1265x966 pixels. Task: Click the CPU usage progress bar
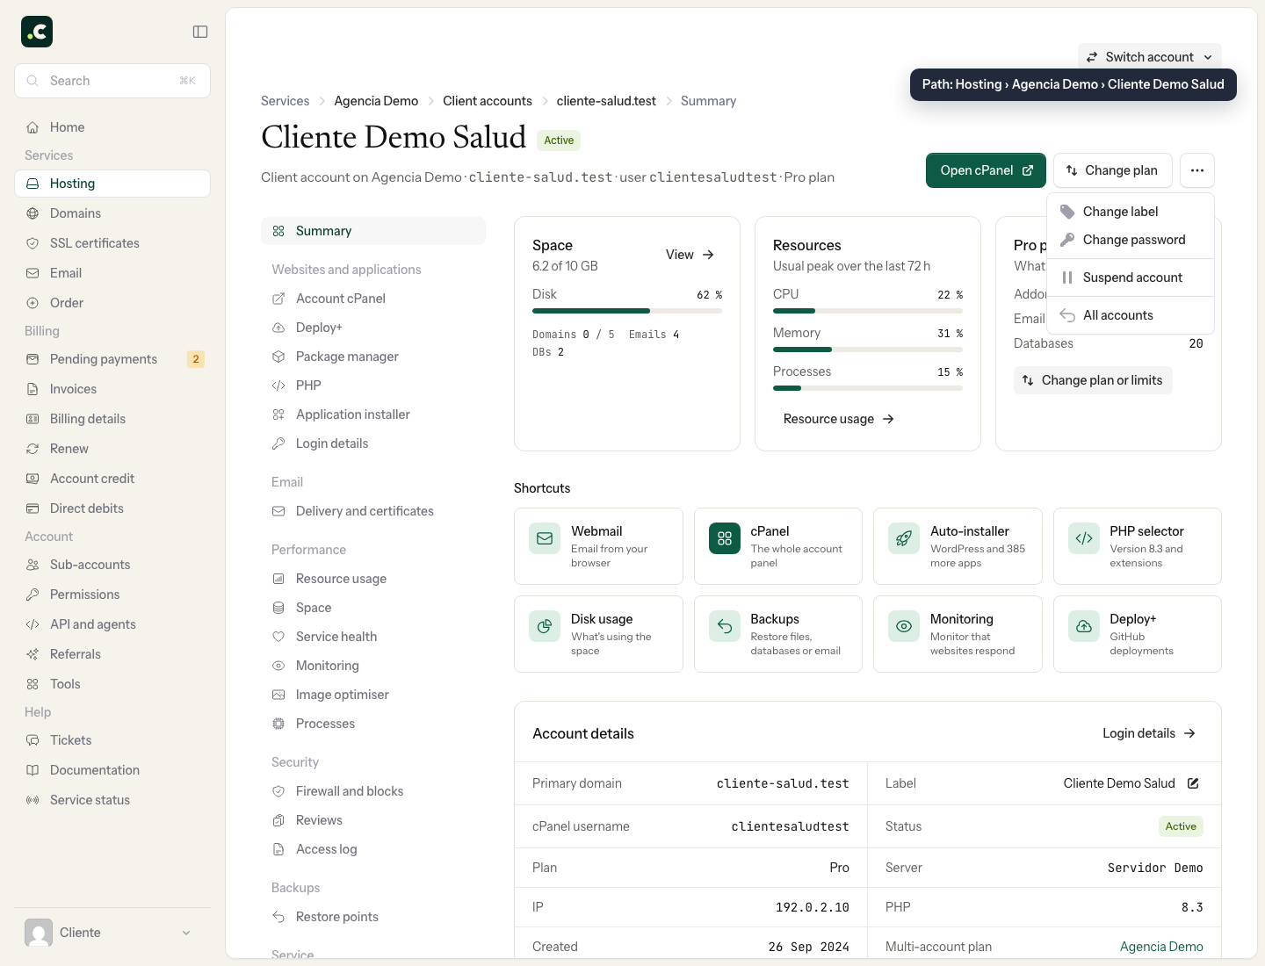pos(868,311)
